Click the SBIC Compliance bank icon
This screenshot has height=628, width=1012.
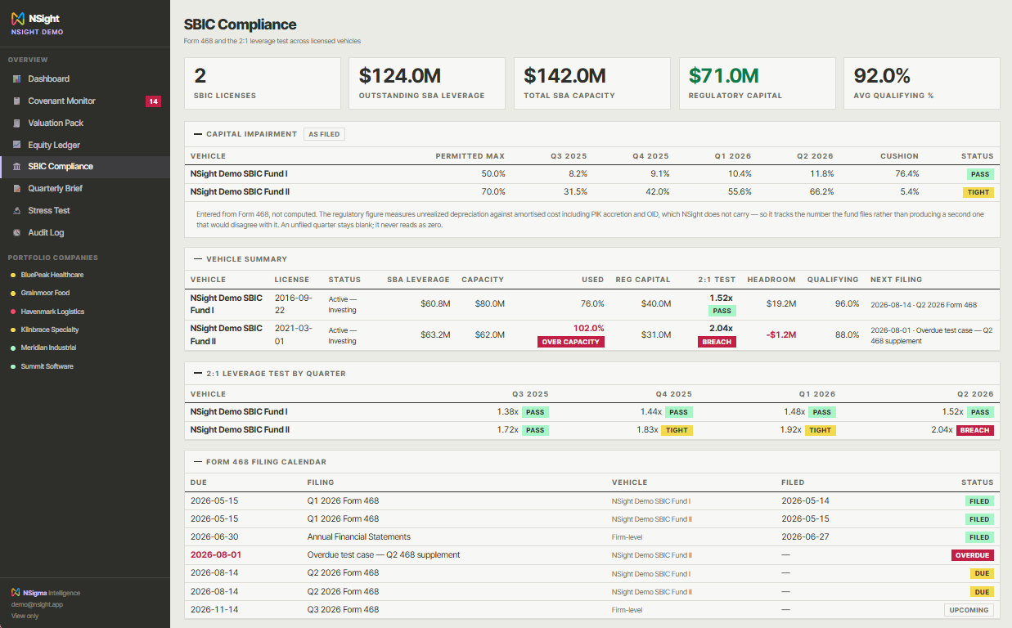click(x=17, y=167)
